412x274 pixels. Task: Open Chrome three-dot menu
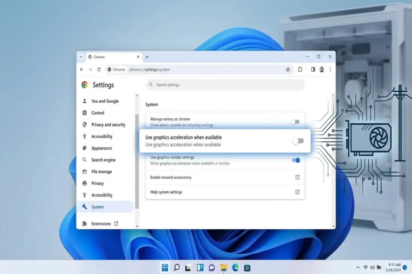(330, 69)
